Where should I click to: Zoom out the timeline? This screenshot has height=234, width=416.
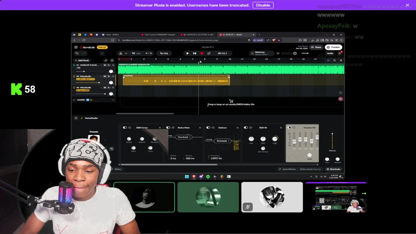[x=334, y=60]
